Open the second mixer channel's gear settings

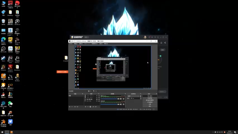[123, 105]
